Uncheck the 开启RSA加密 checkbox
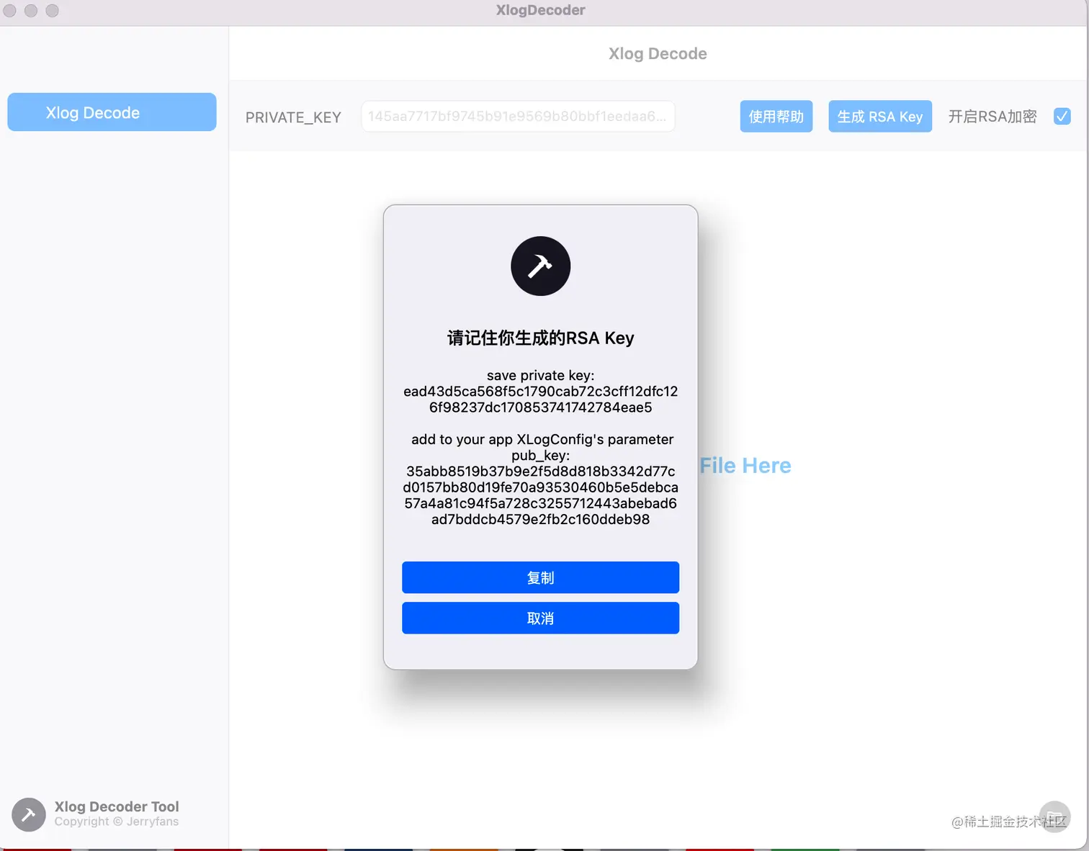 [x=1062, y=116]
